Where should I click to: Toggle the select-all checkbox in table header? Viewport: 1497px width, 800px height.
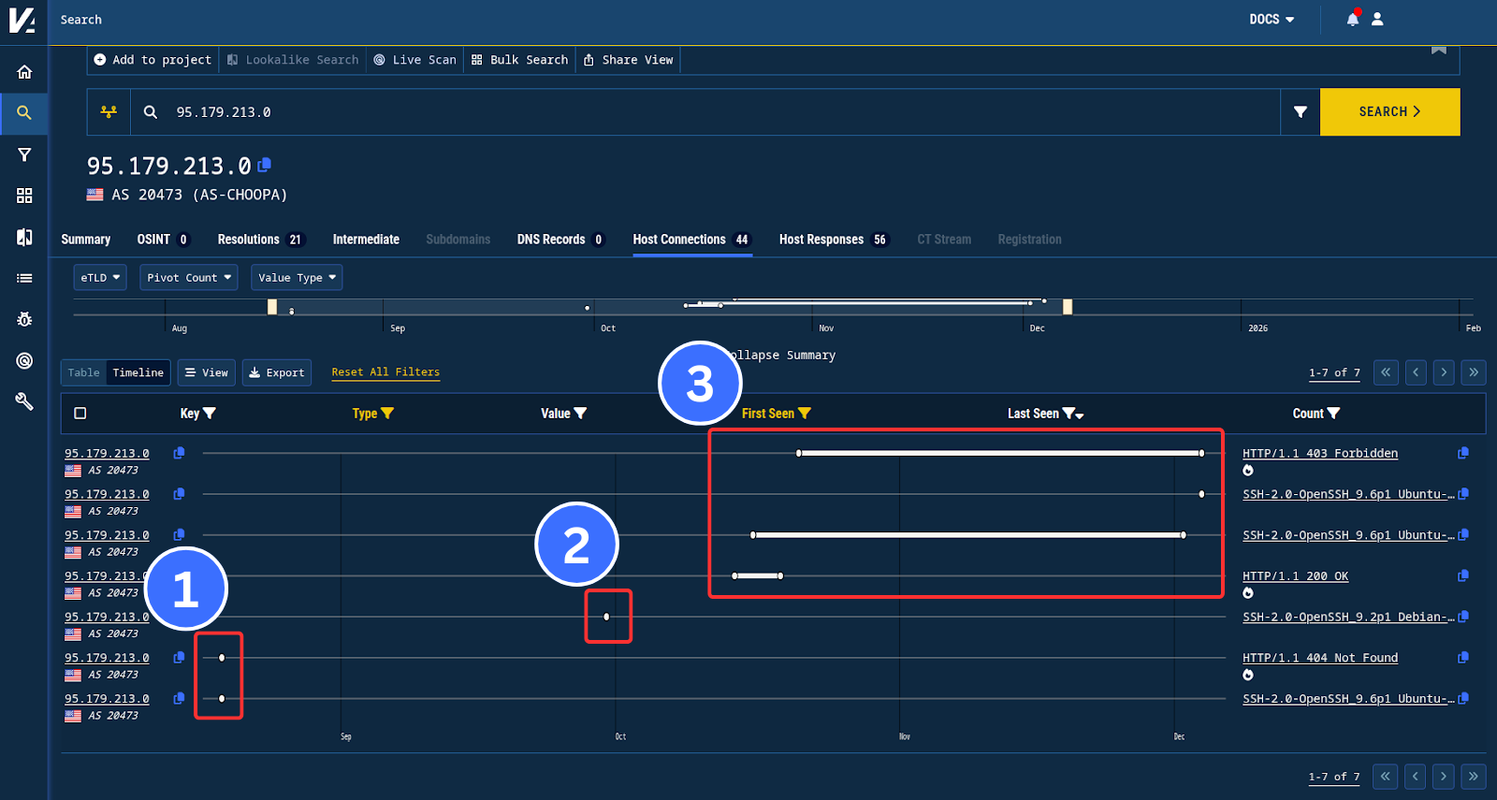80,414
